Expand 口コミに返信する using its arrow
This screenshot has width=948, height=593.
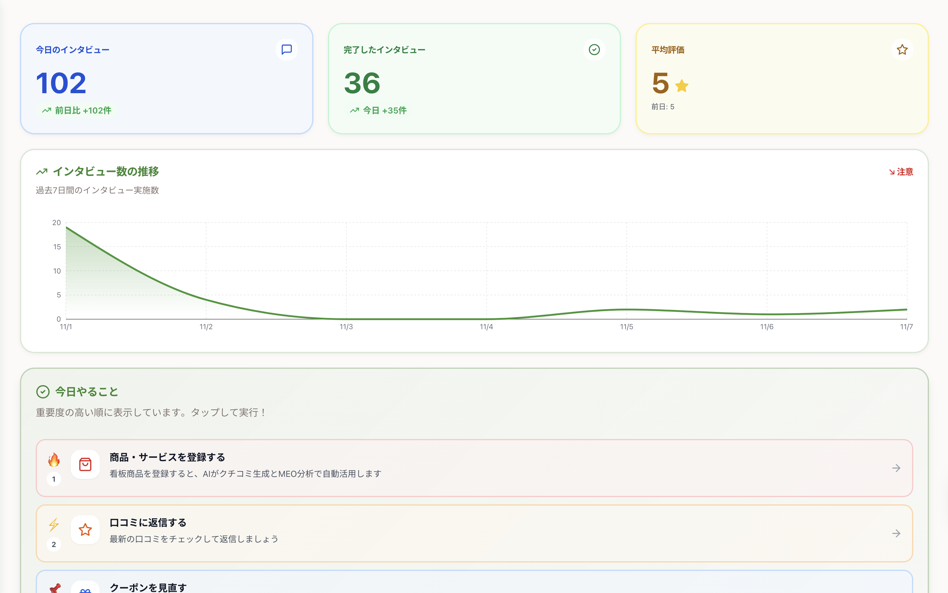[x=897, y=533]
